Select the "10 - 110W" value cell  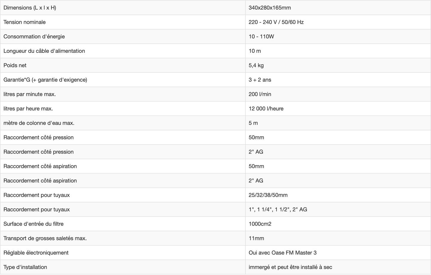[261, 36]
